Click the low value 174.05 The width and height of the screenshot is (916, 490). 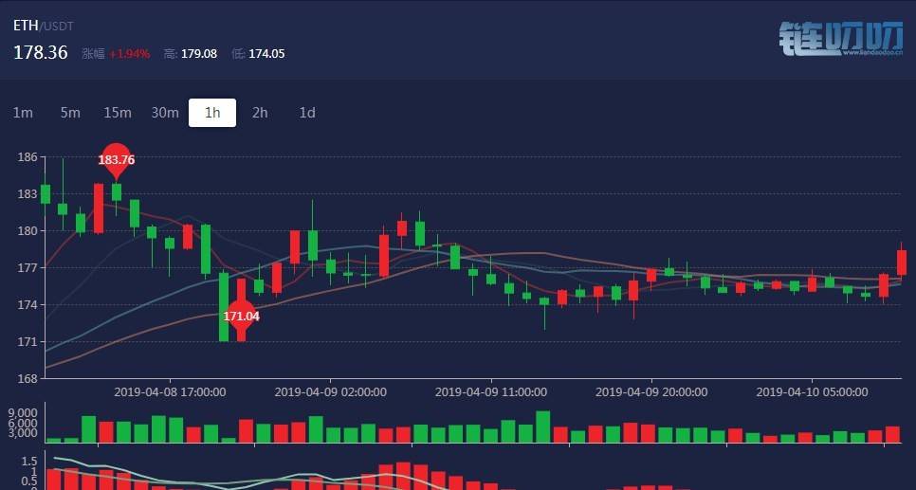[x=267, y=54]
